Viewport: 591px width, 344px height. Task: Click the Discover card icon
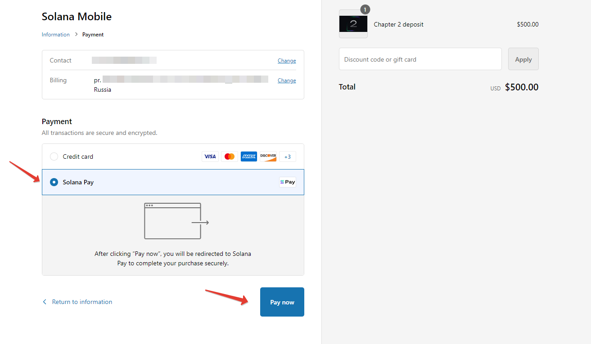[268, 156]
